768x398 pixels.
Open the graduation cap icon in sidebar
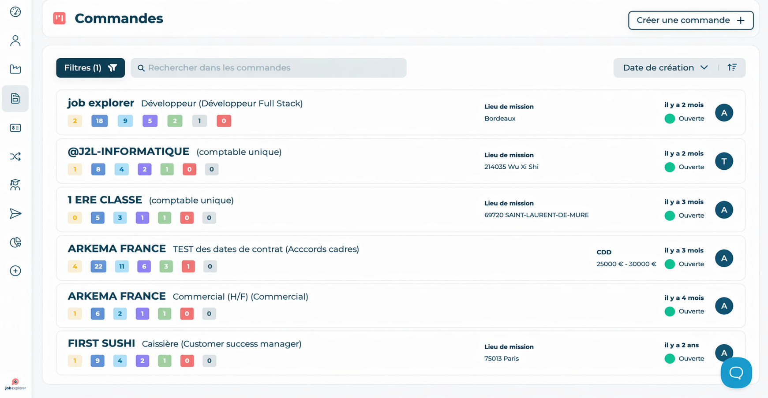[x=15, y=185]
